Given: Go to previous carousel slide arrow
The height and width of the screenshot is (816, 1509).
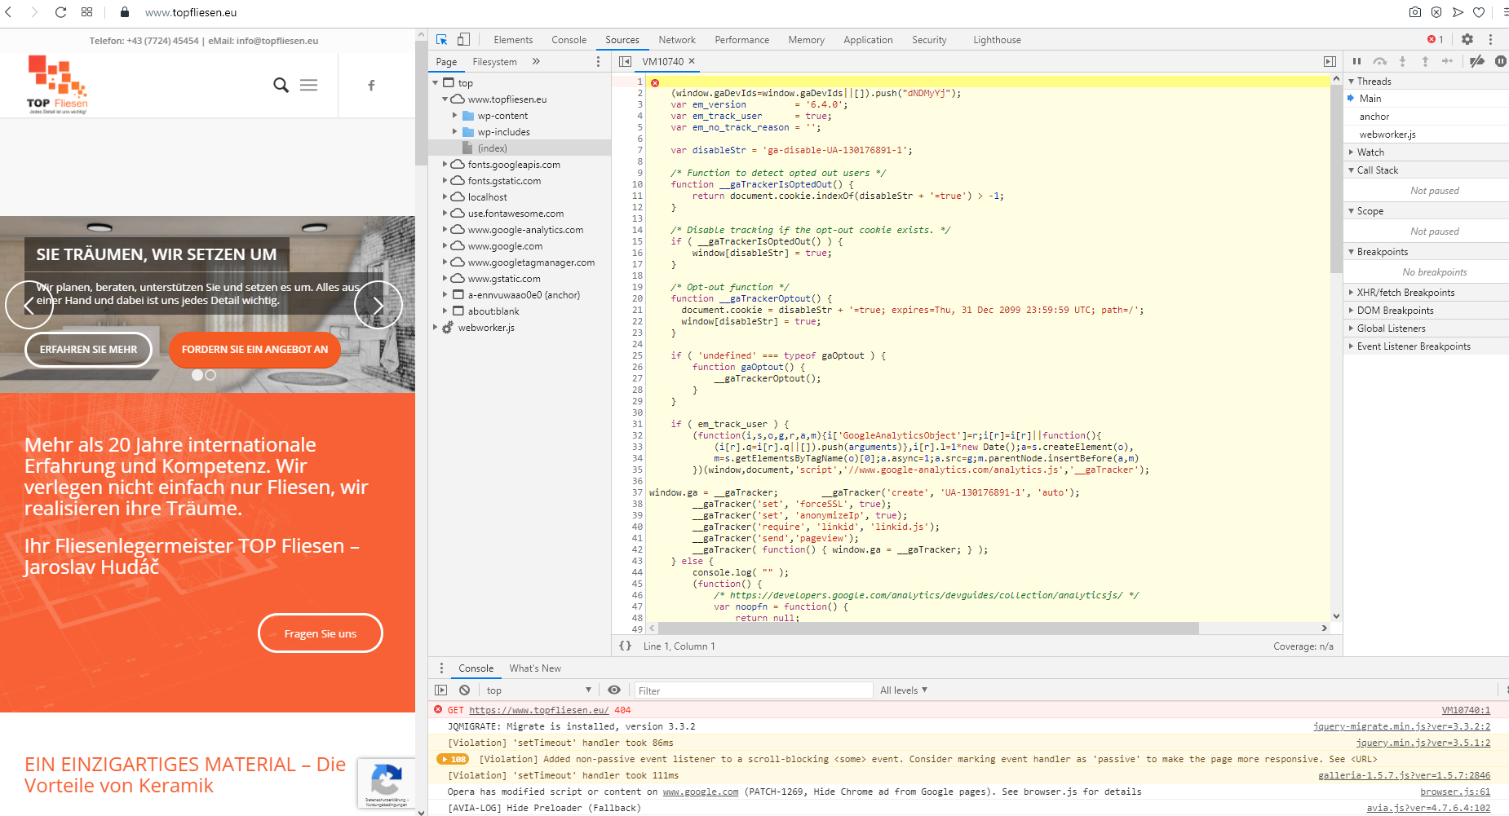Looking at the screenshot, I should pyautogui.click(x=29, y=305).
